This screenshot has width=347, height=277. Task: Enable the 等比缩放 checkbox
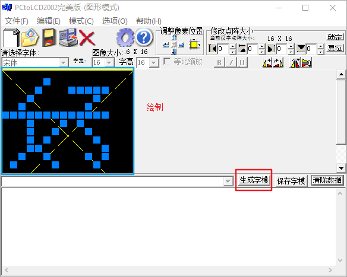[167, 61]
